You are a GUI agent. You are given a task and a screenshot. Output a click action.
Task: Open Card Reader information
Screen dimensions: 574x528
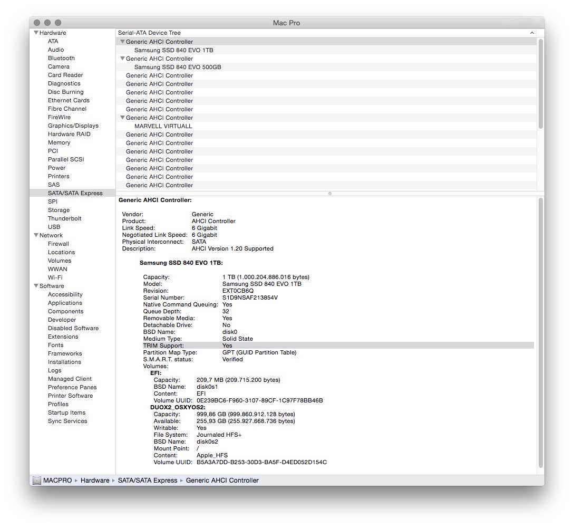(x=65, y=75)
